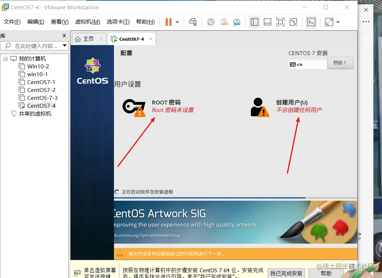The width and height of the screenshot is (382, 278).
Task: Click the Pause virtual machine icon
Action: (168, 22)
